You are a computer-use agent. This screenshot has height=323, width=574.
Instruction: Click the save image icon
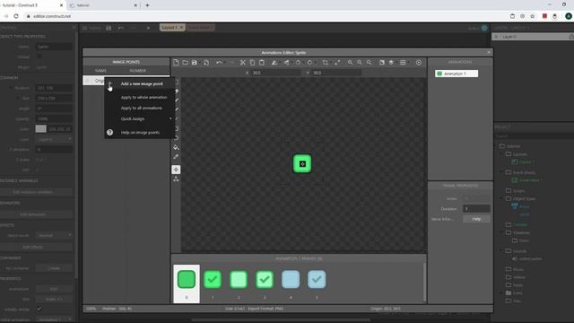pos(195,63)
